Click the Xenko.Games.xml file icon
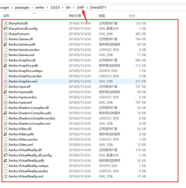This screenshot has width=186, height=188. [6, 55]
